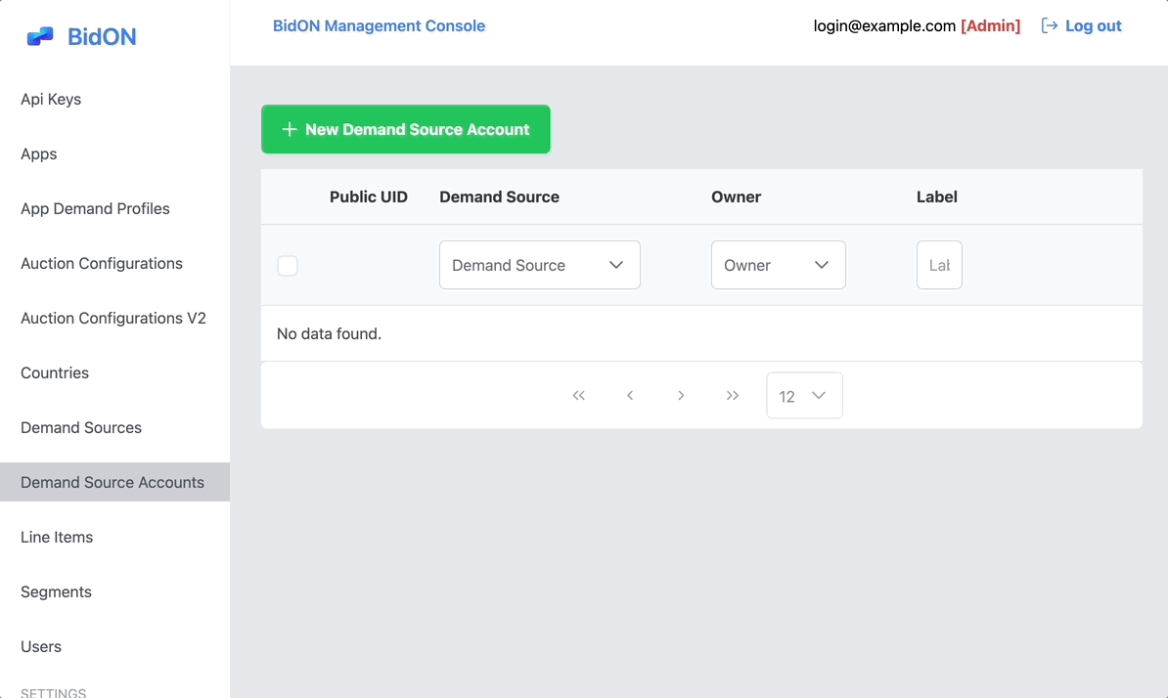Go to the first page using double-left arrows

(578, 395)
